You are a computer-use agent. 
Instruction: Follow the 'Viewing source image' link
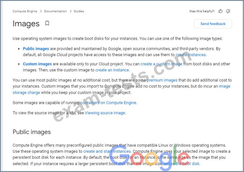(105, 113)
